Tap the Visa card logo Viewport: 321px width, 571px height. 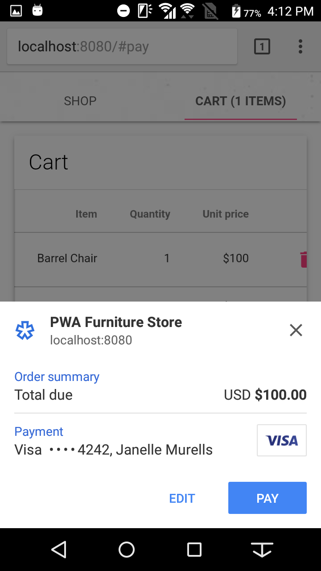click(x=282, y=440)
